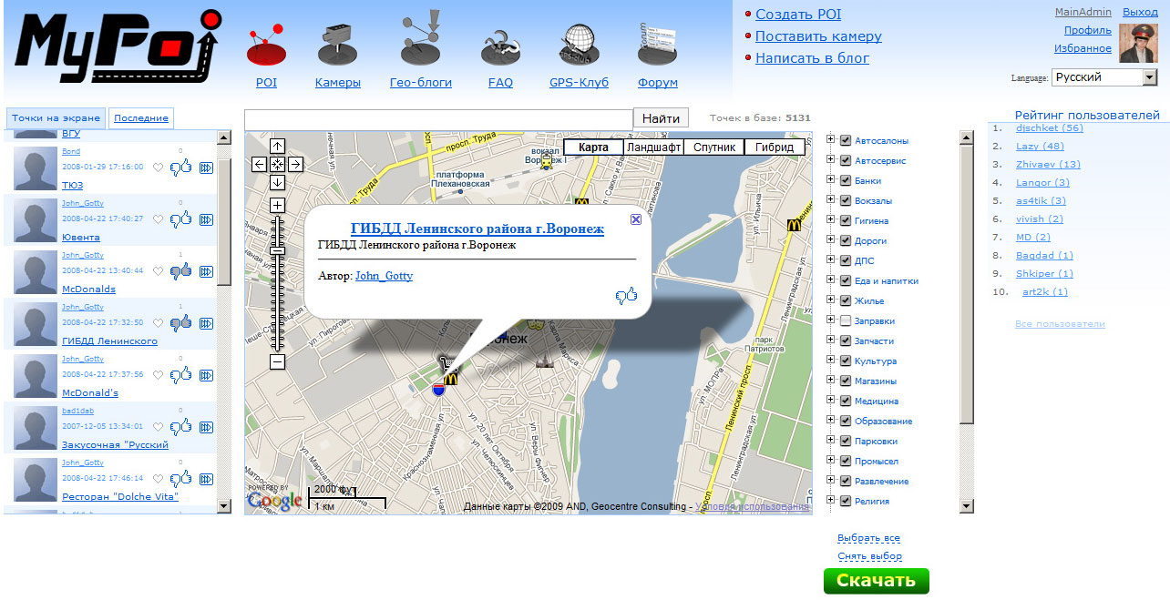Click the map zoom slider track

click(278, 283)
